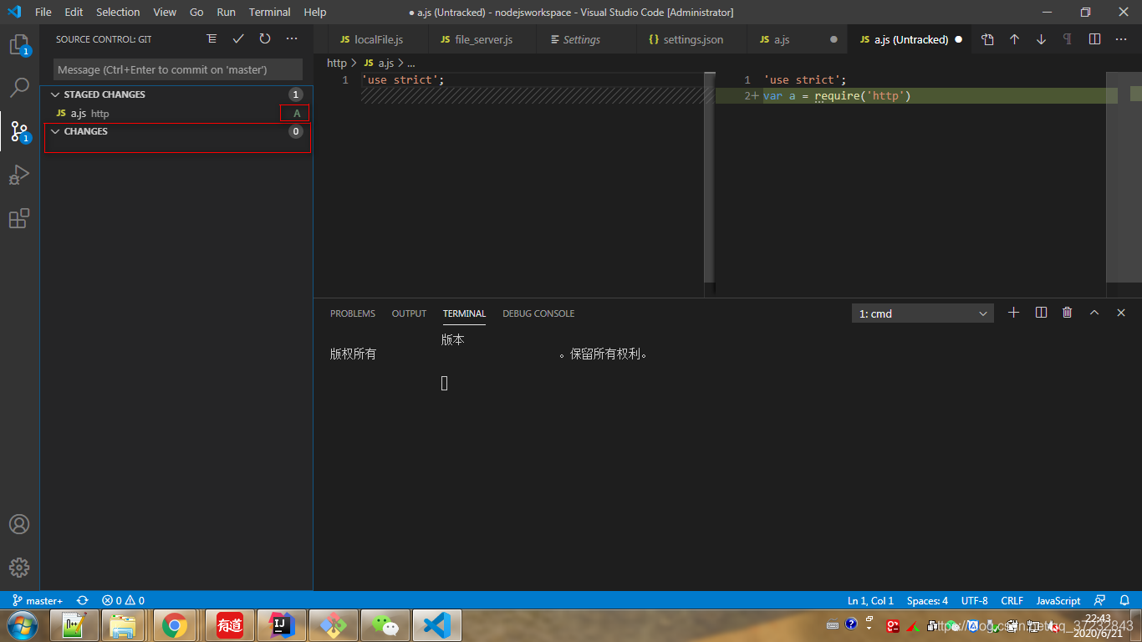Open the Extensions view

coord(19,219)
